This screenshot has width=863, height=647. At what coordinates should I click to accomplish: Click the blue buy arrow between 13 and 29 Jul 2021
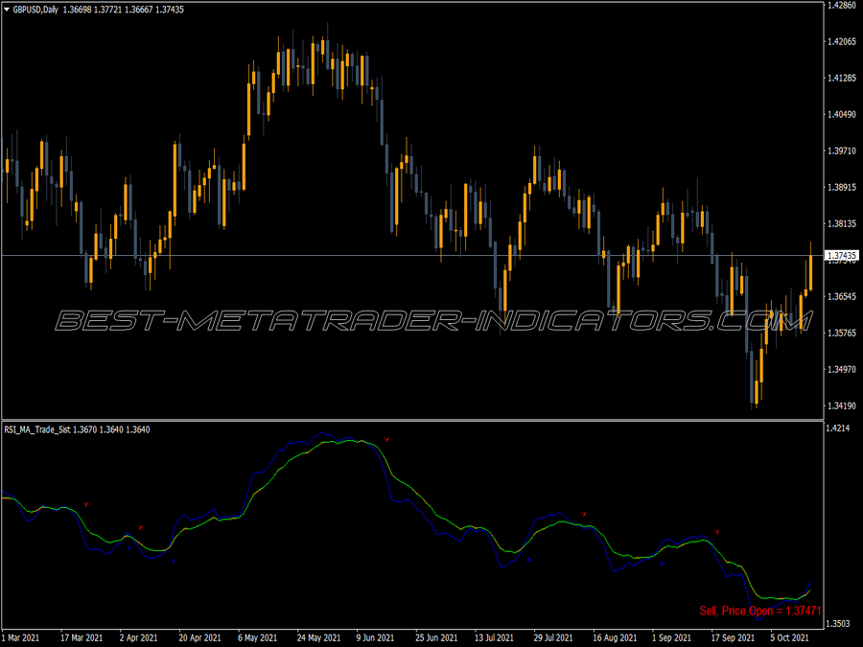[529, 560]
